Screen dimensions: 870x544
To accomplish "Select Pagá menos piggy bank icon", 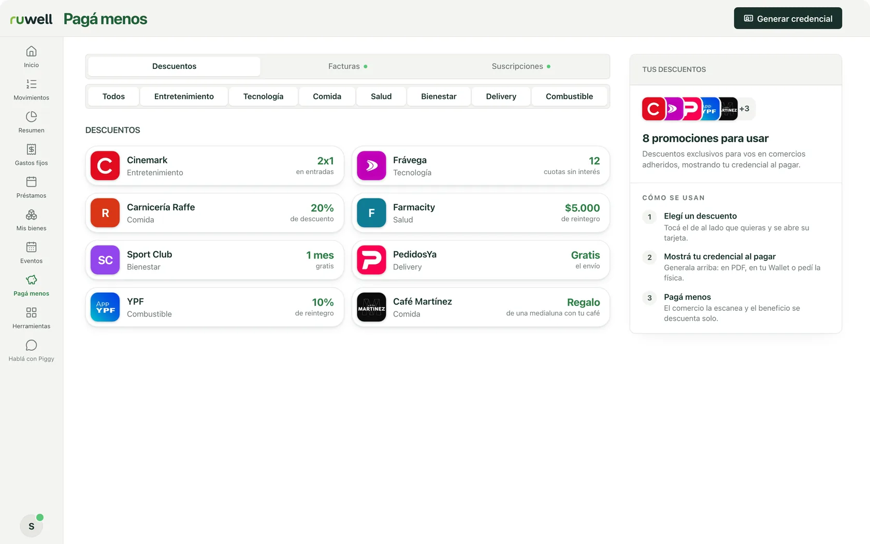I will point(31,280).
